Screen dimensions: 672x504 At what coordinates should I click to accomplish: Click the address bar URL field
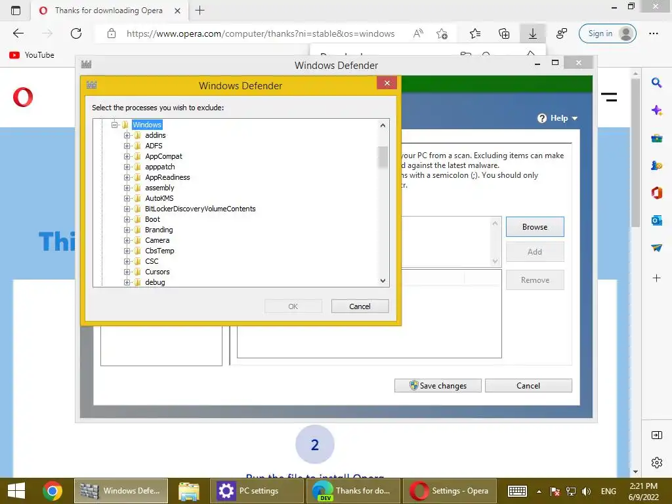coord(260,33)
